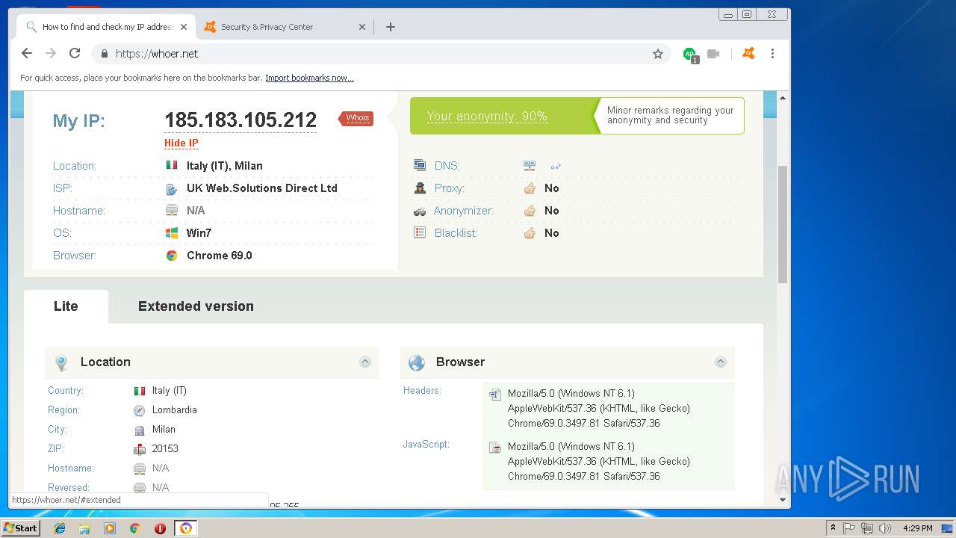Click the scrollbar up arrow
Viewport: 956px width, 538px height.
pos(783,98)
